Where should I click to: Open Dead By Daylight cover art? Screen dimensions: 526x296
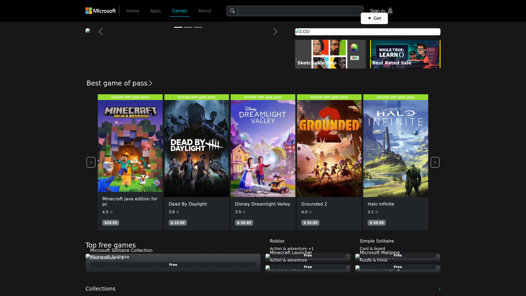(197, 149)
